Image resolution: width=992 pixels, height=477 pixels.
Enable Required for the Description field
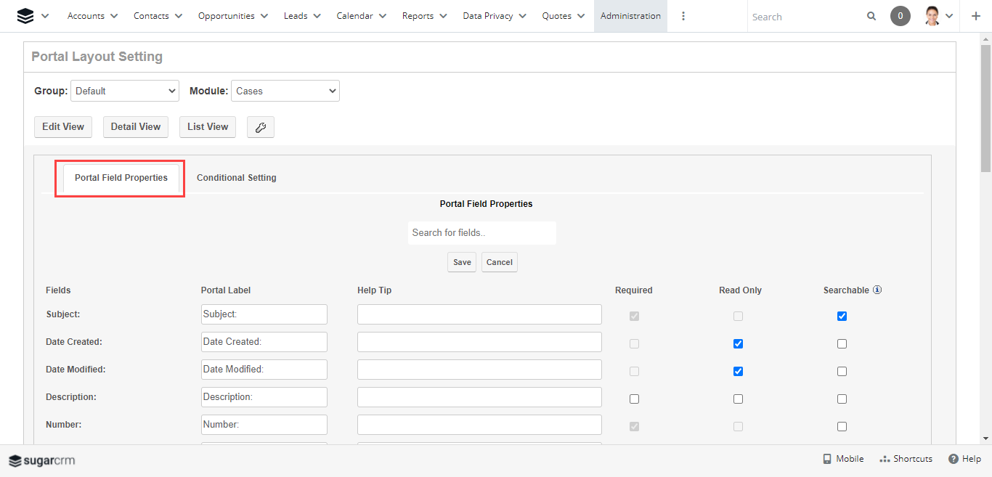click(634, 399)
